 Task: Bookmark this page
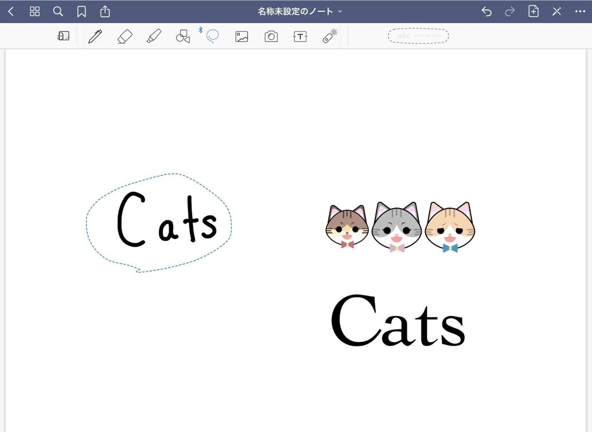[x=82, y=11]
